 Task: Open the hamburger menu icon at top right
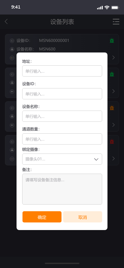coord(116,22)
